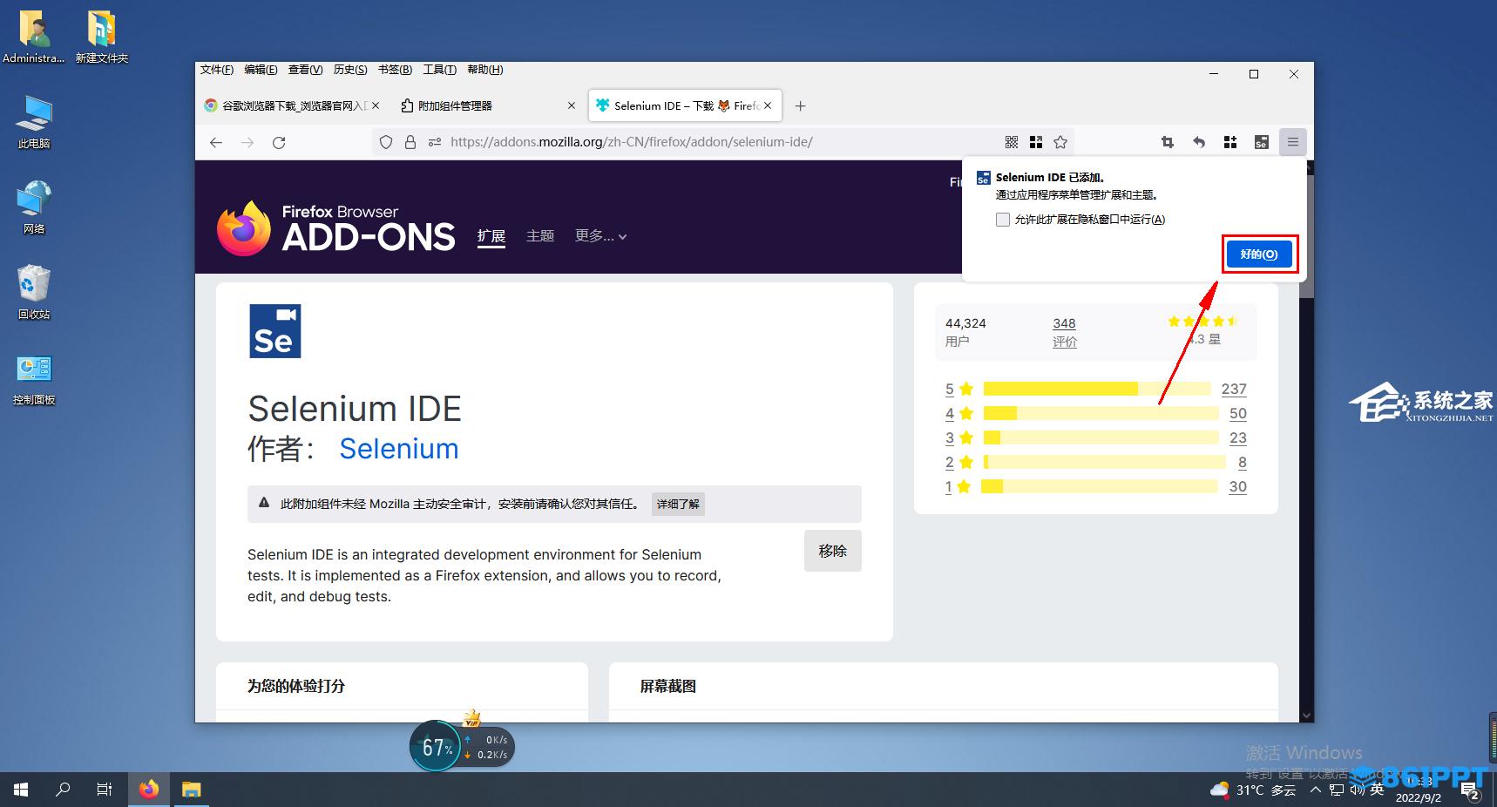Click the page vertical scrollbar down arrow
Screen dimensions: 1497x807
(x=1305, y=715)
